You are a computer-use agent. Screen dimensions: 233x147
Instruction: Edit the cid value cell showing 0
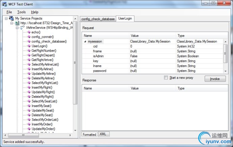pyautogui.click(x=152, y=46)
